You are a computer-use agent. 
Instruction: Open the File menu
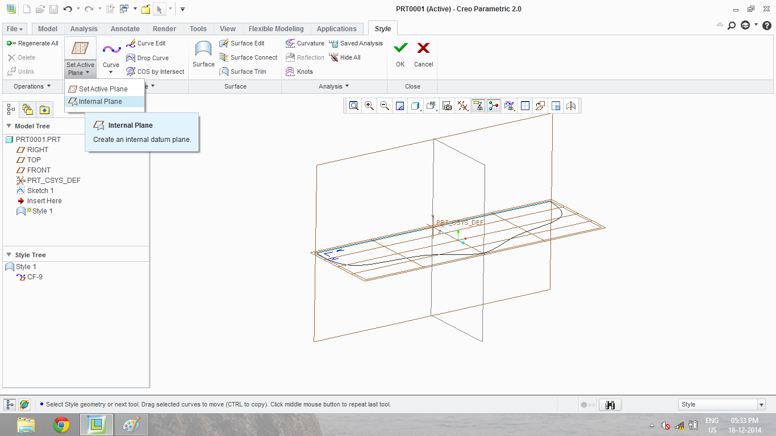pos(15,29)
